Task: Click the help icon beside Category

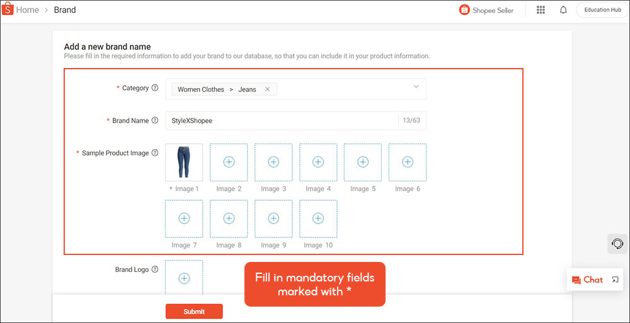Action: [x=155, y=88]
